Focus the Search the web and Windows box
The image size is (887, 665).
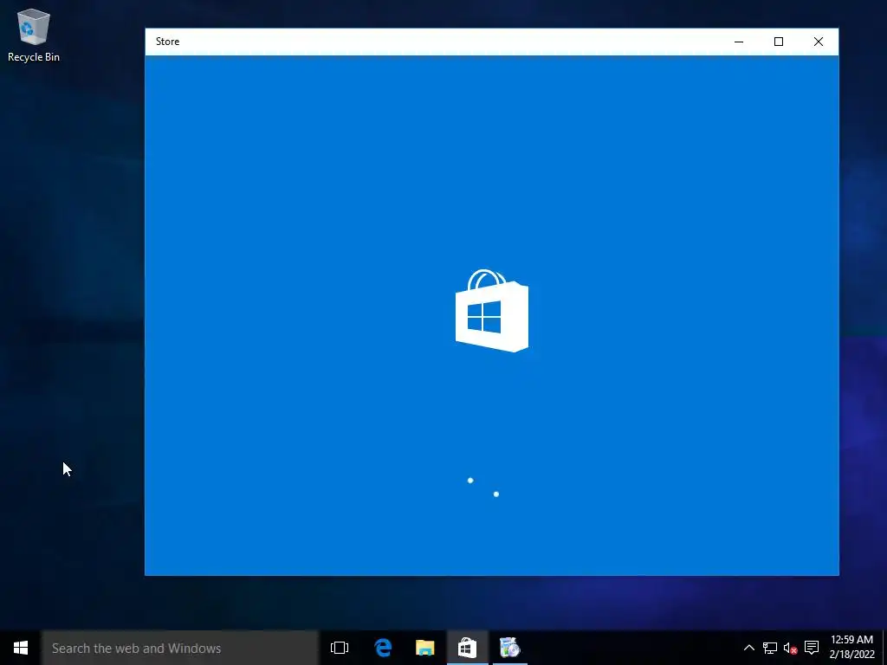click(x=180, y=648)
